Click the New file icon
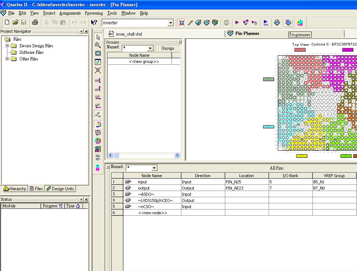The width and height of the screenshot is (357, 271). pos(7,23)
